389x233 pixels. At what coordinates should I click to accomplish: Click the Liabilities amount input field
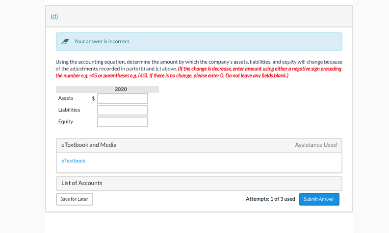click(123, 110)
